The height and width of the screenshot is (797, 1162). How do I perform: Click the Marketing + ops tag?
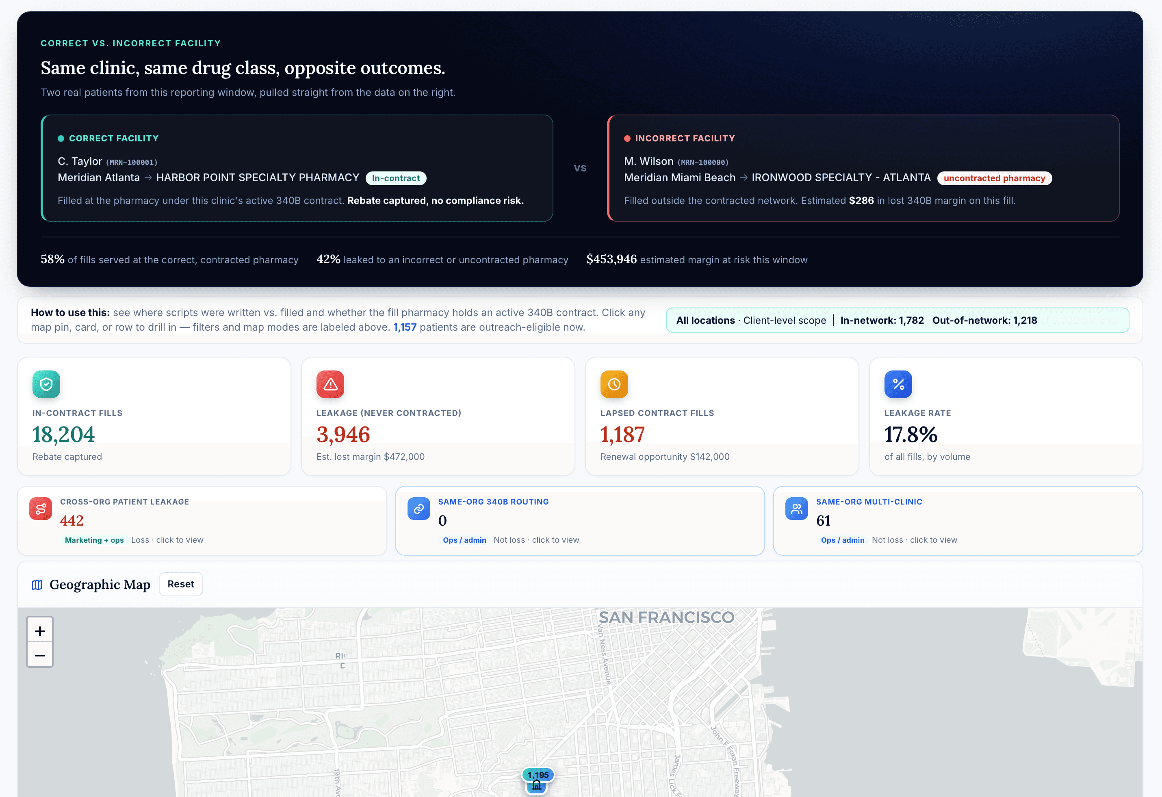pyautogui.click(x=94, y=540)
